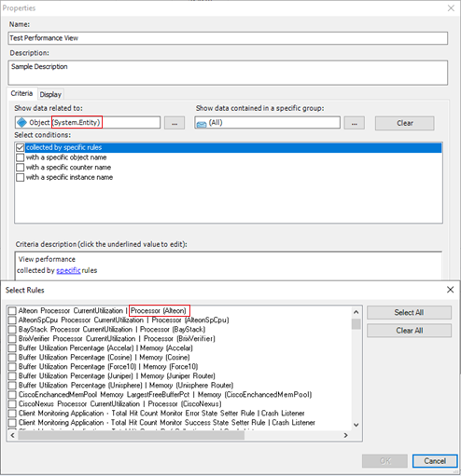Viewport: 461px width, 476px height.
Task: Check 'with a specific object name'
Action: coord(21,157)
